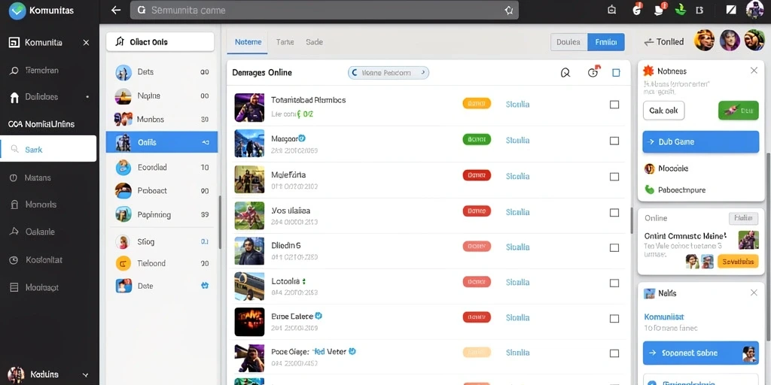This screenshot has width=771, height=385.
Task: Click the blue square icon in list header
Action: (616, 73)
